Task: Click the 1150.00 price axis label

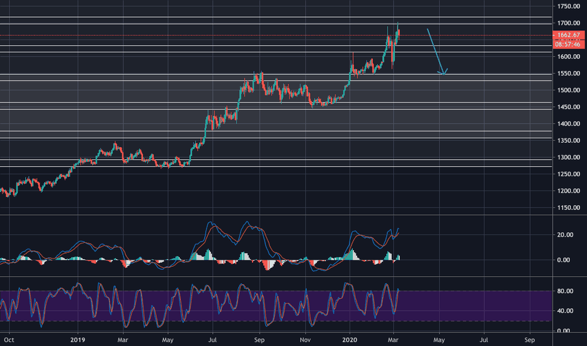Action: pyautogui.click(x=568, y=208)
